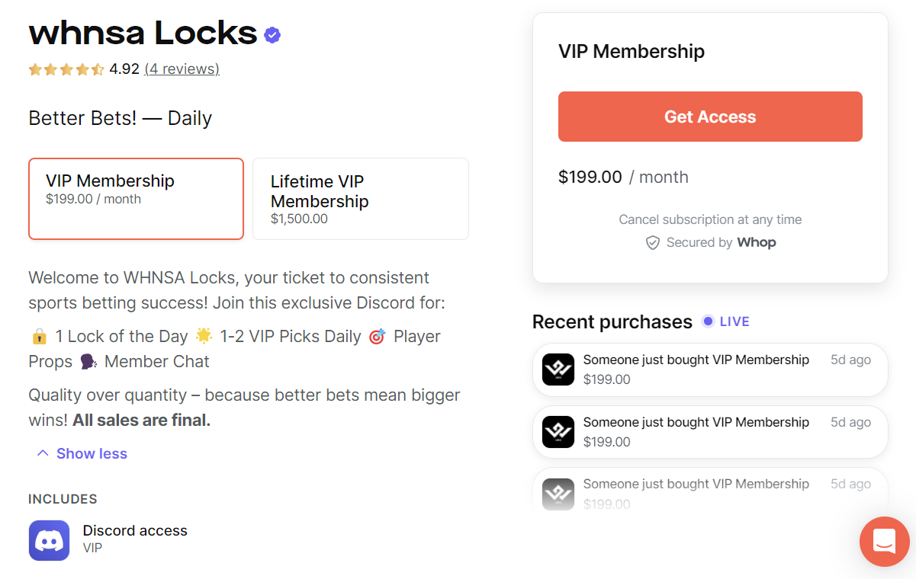This screenshot has height=579, width=916.
Task: Click the Discord access VIP item
Action: click(134, 539)
